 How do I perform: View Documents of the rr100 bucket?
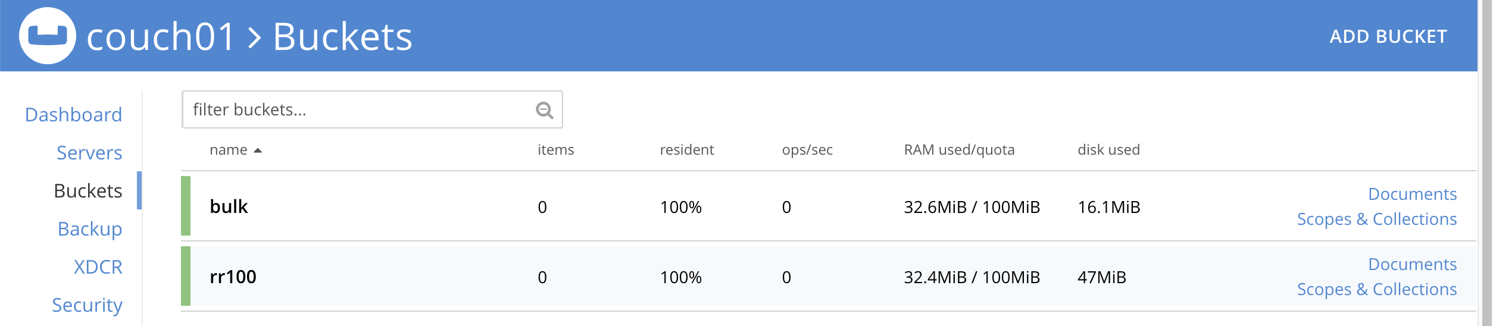coord(1412,264)
